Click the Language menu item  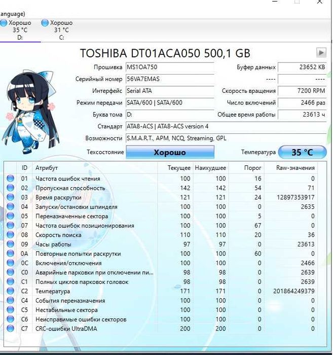(x=12, y=14)
